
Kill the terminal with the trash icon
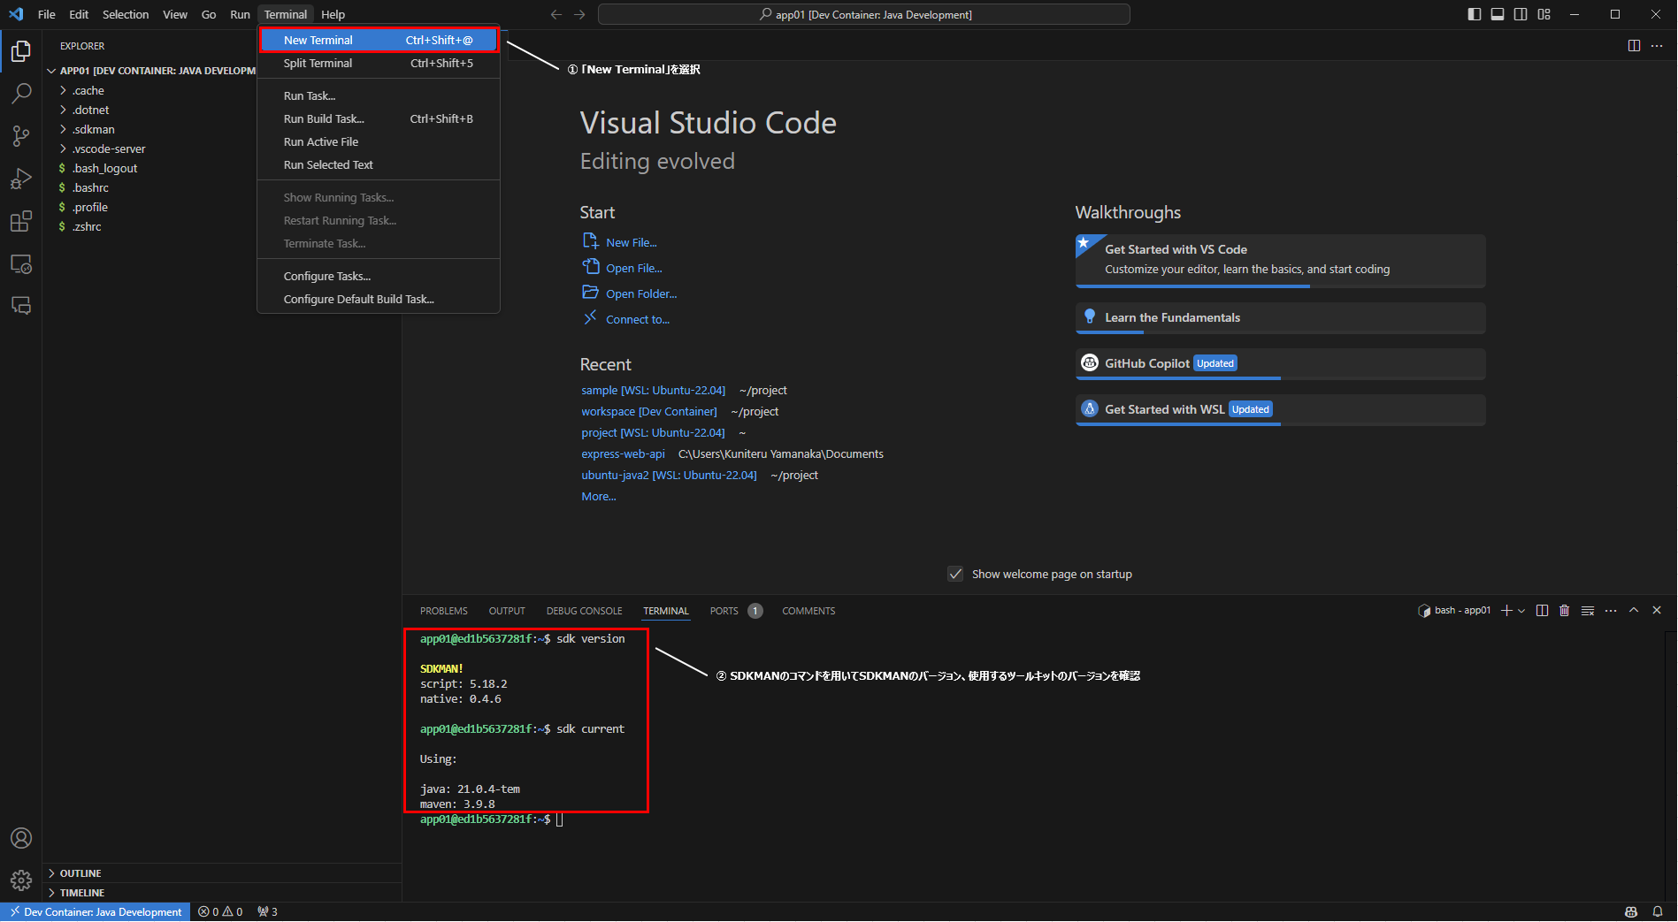(x=1565, y=610)
